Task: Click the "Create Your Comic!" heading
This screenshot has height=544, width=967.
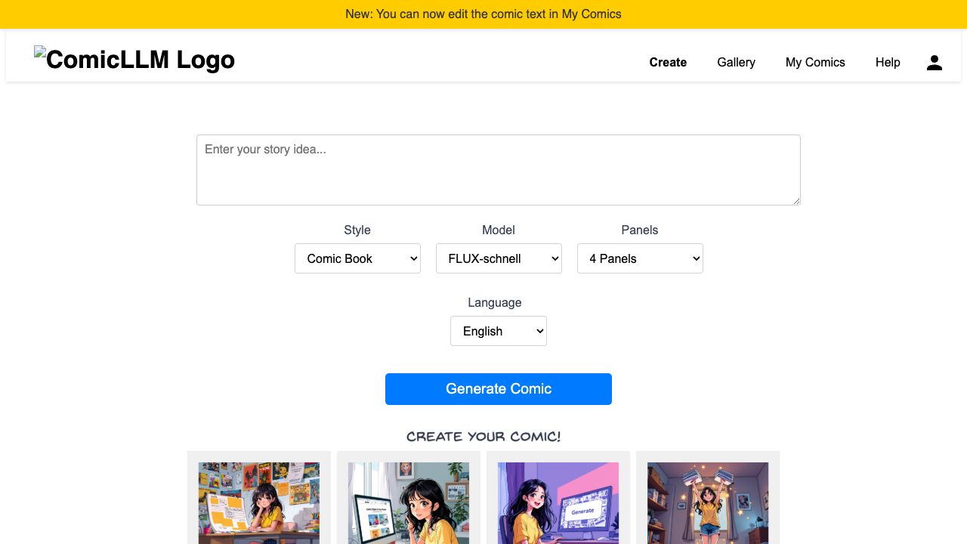Action: pos(483,437)
